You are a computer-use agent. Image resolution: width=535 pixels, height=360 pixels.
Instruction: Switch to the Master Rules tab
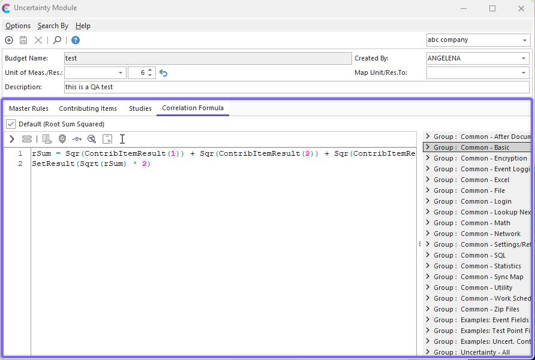[x=29, y=108]
